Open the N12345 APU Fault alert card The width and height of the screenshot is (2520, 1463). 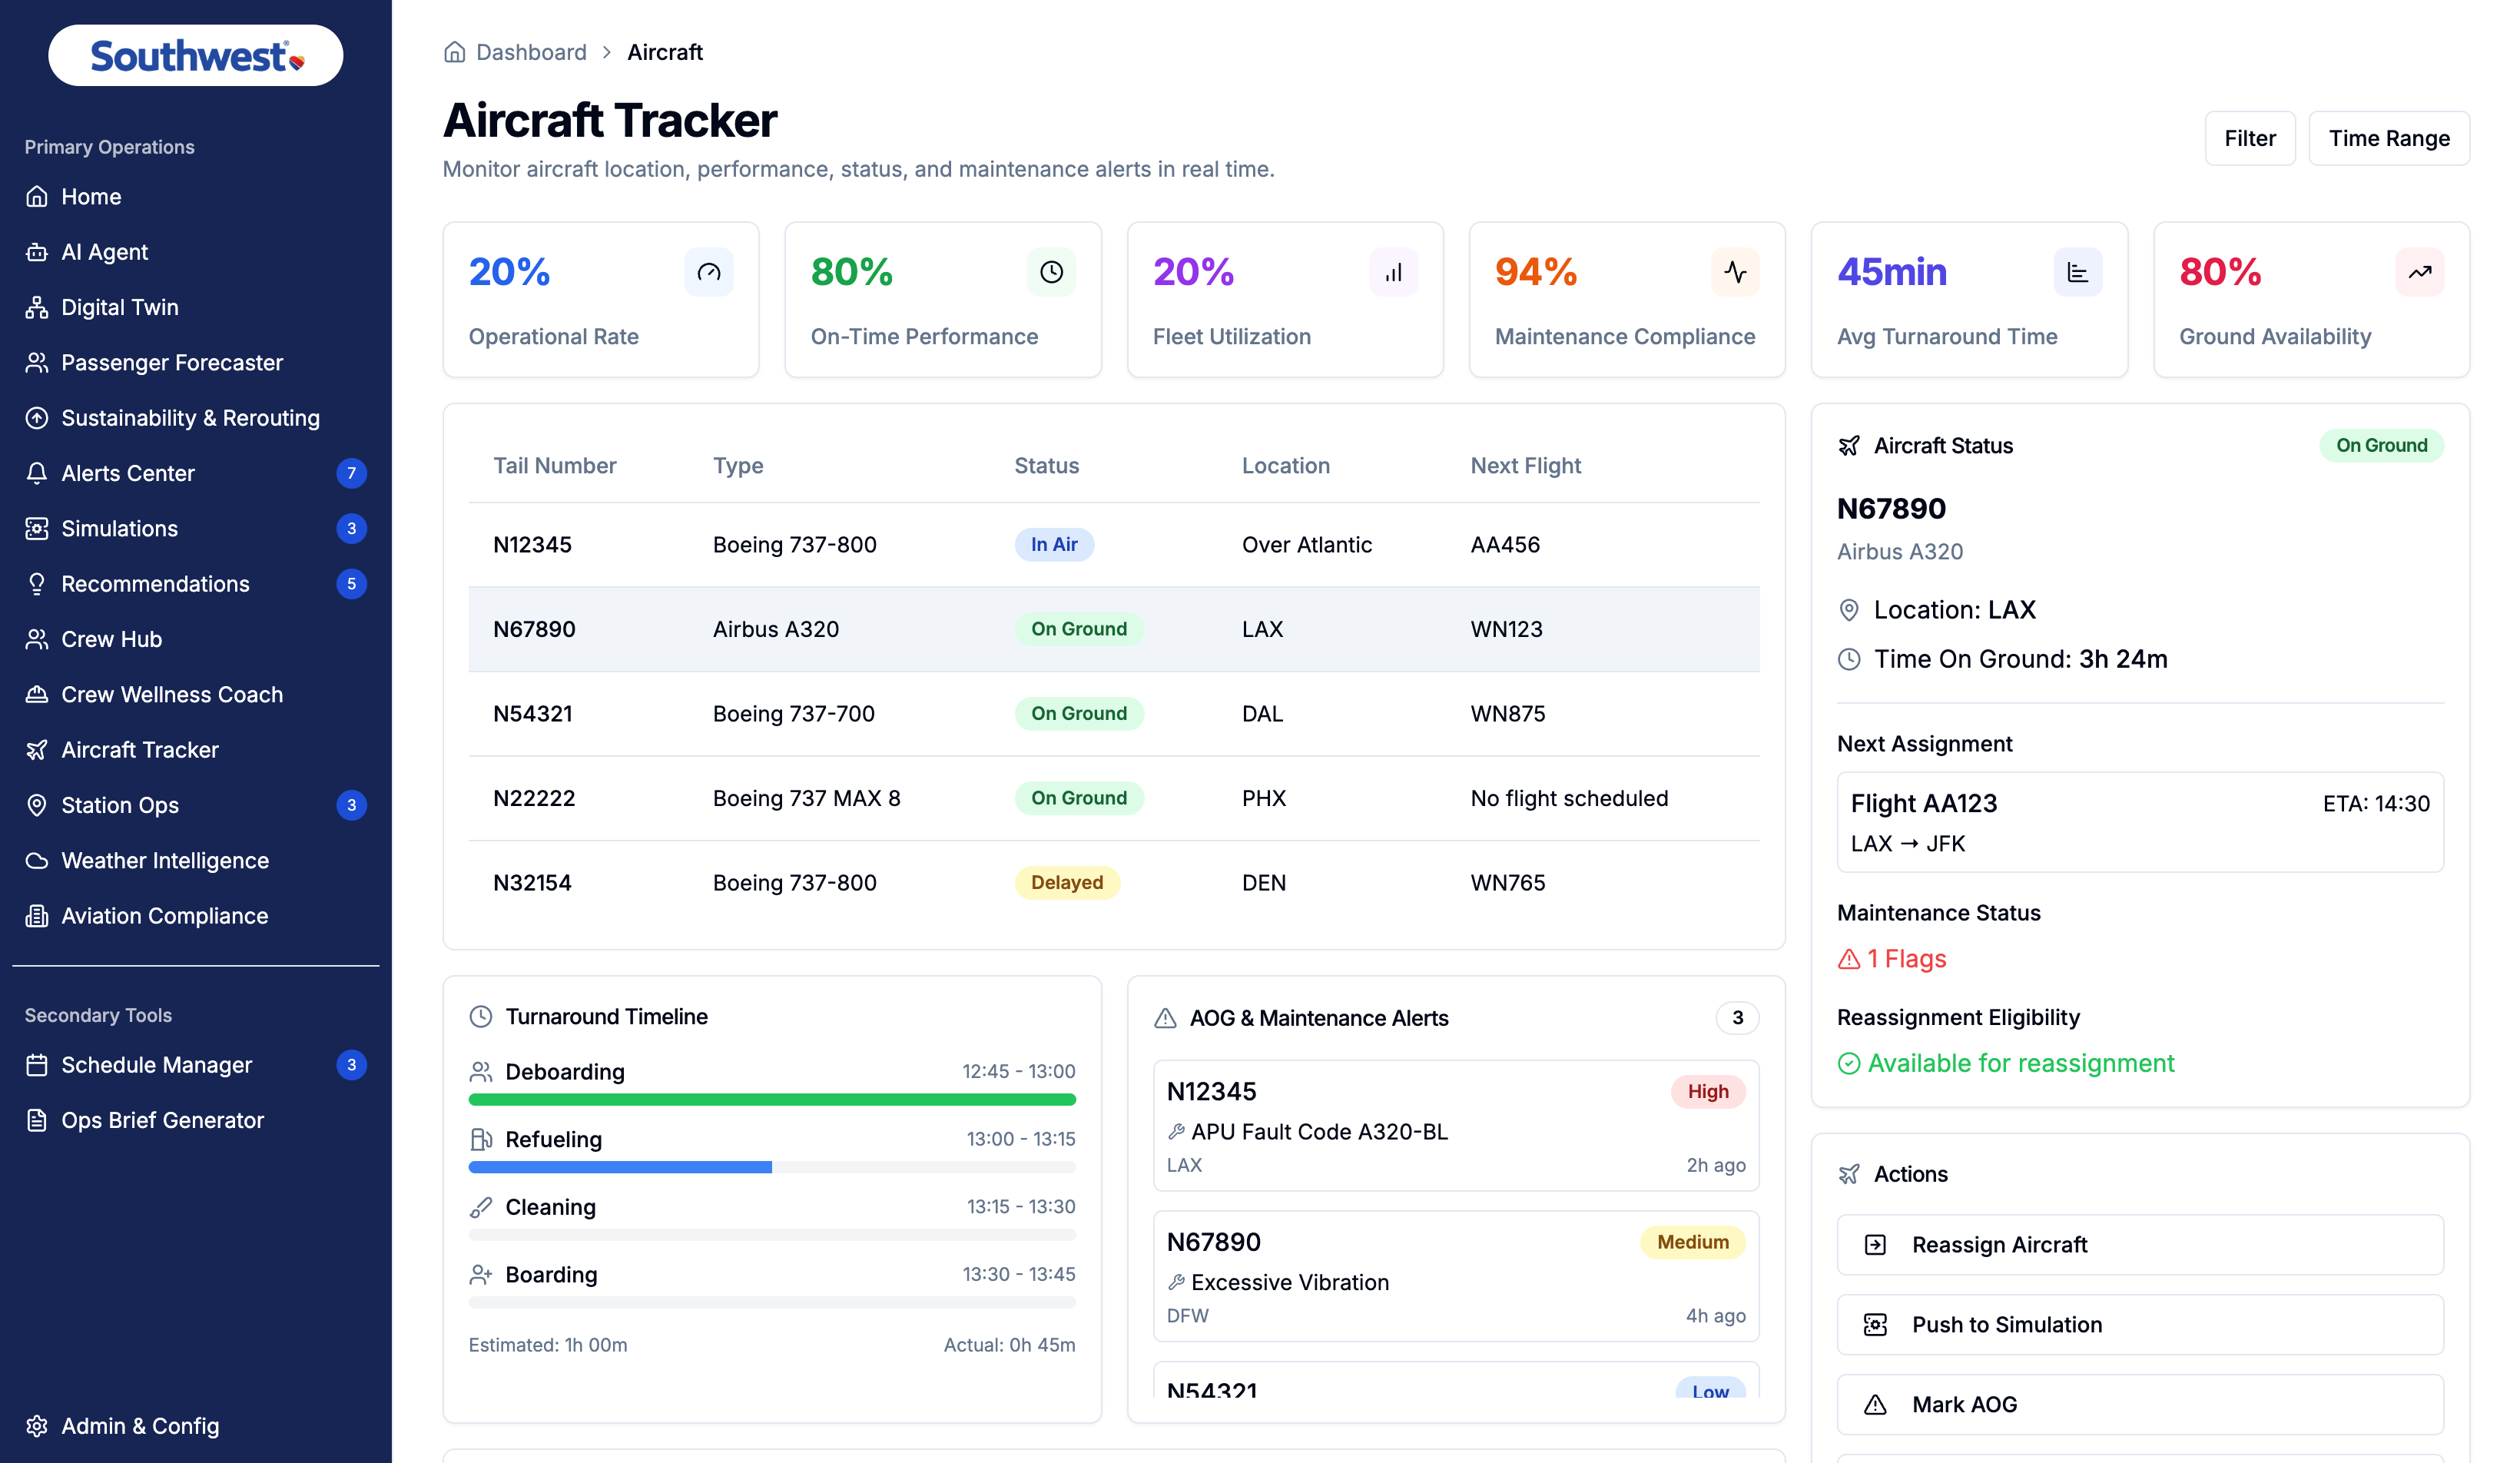click(1456, 1126)
